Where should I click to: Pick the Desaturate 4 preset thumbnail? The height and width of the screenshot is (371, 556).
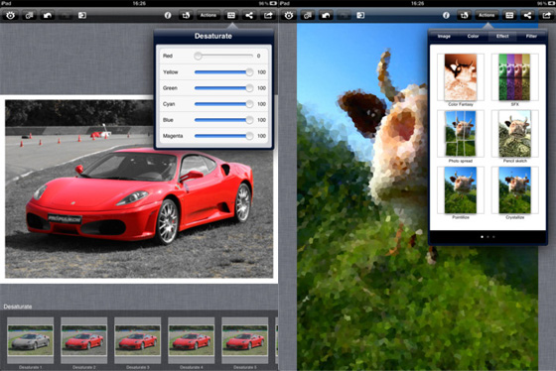[191, 340]
